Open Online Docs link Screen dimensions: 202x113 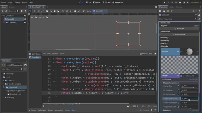coord(146,54)
